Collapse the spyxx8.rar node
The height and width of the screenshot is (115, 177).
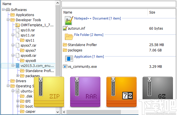[13, 55]
